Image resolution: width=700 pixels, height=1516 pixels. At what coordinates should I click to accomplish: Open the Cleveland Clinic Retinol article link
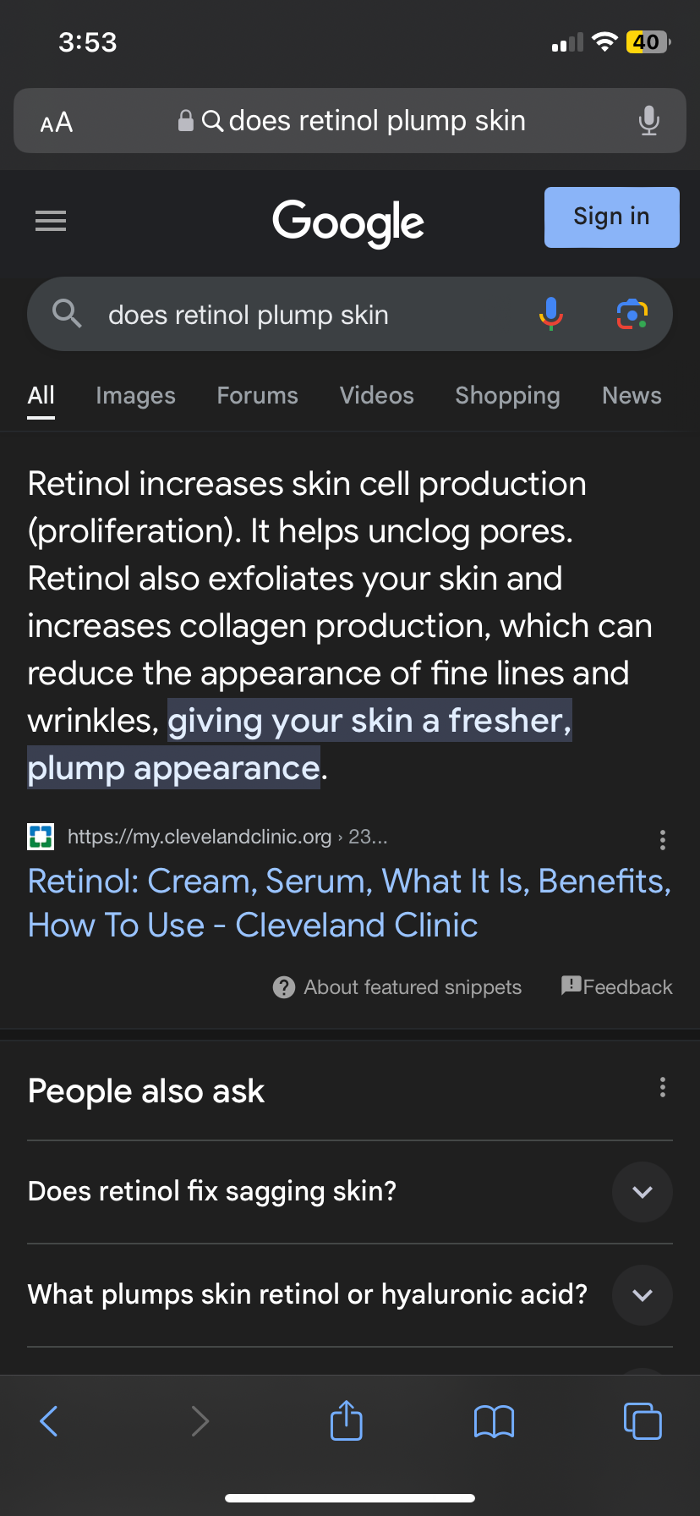[x=349, y=903]
